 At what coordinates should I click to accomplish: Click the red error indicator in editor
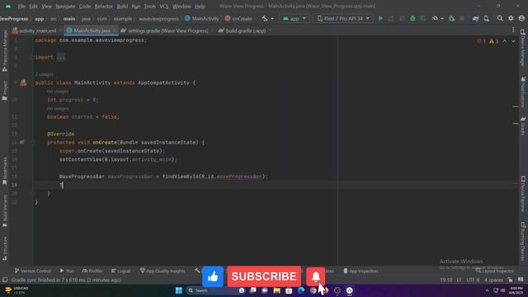[x=481, y=41]
